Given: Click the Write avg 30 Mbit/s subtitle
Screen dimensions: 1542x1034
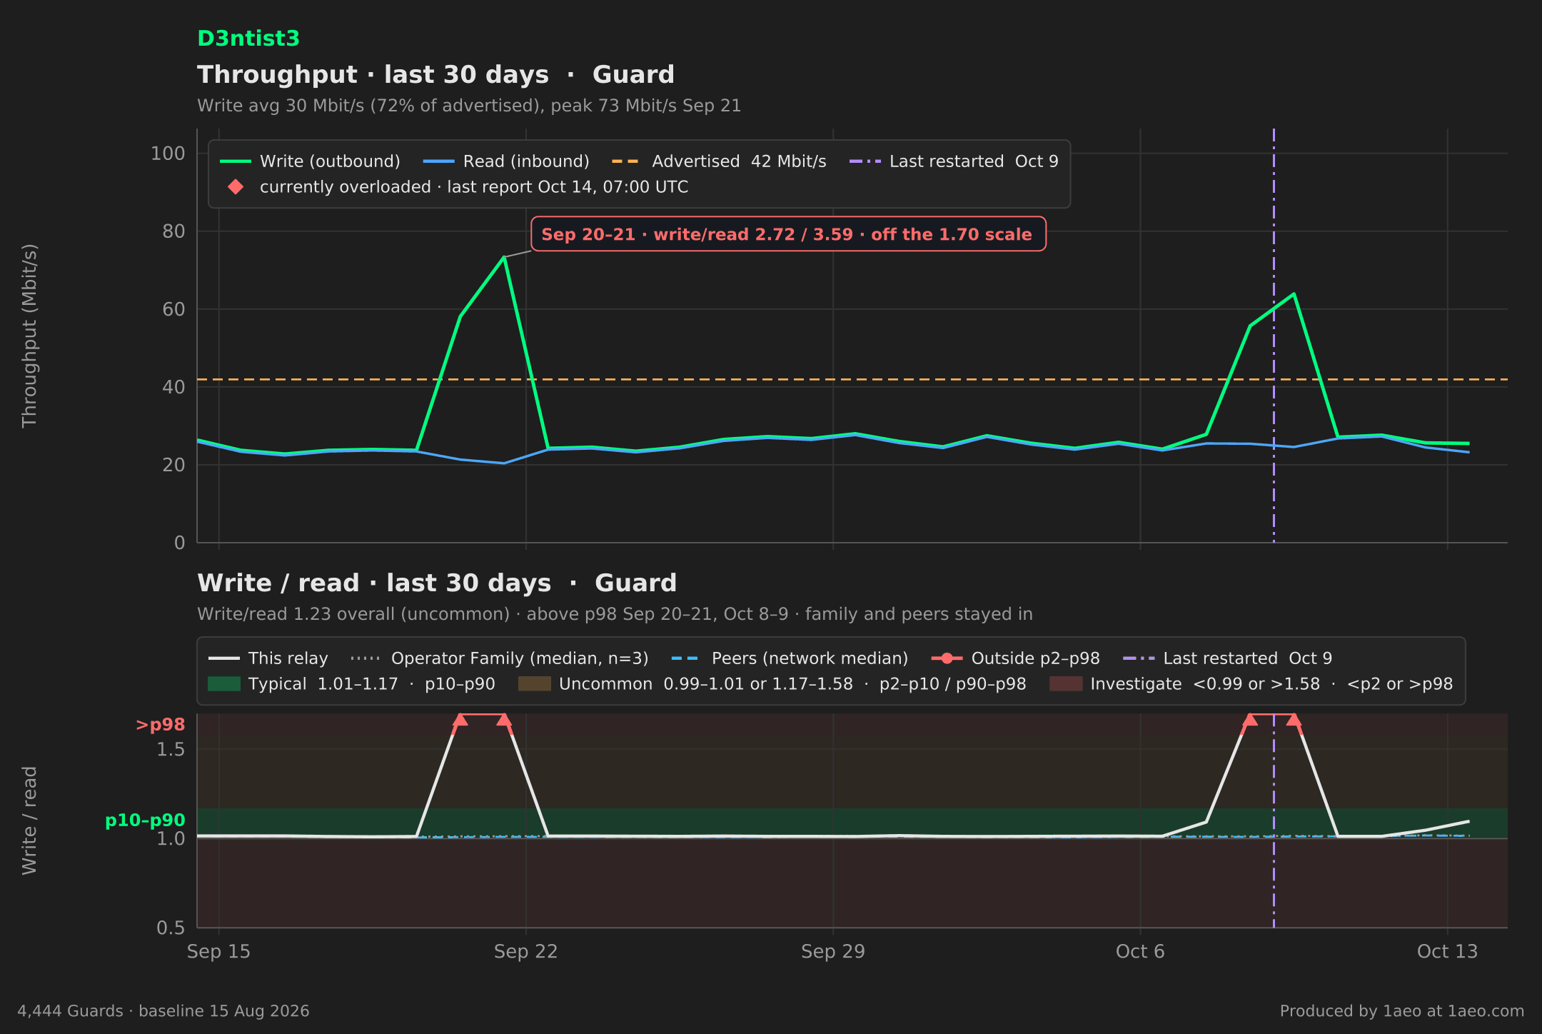Looking at the screenshot, I should [469, 106].
